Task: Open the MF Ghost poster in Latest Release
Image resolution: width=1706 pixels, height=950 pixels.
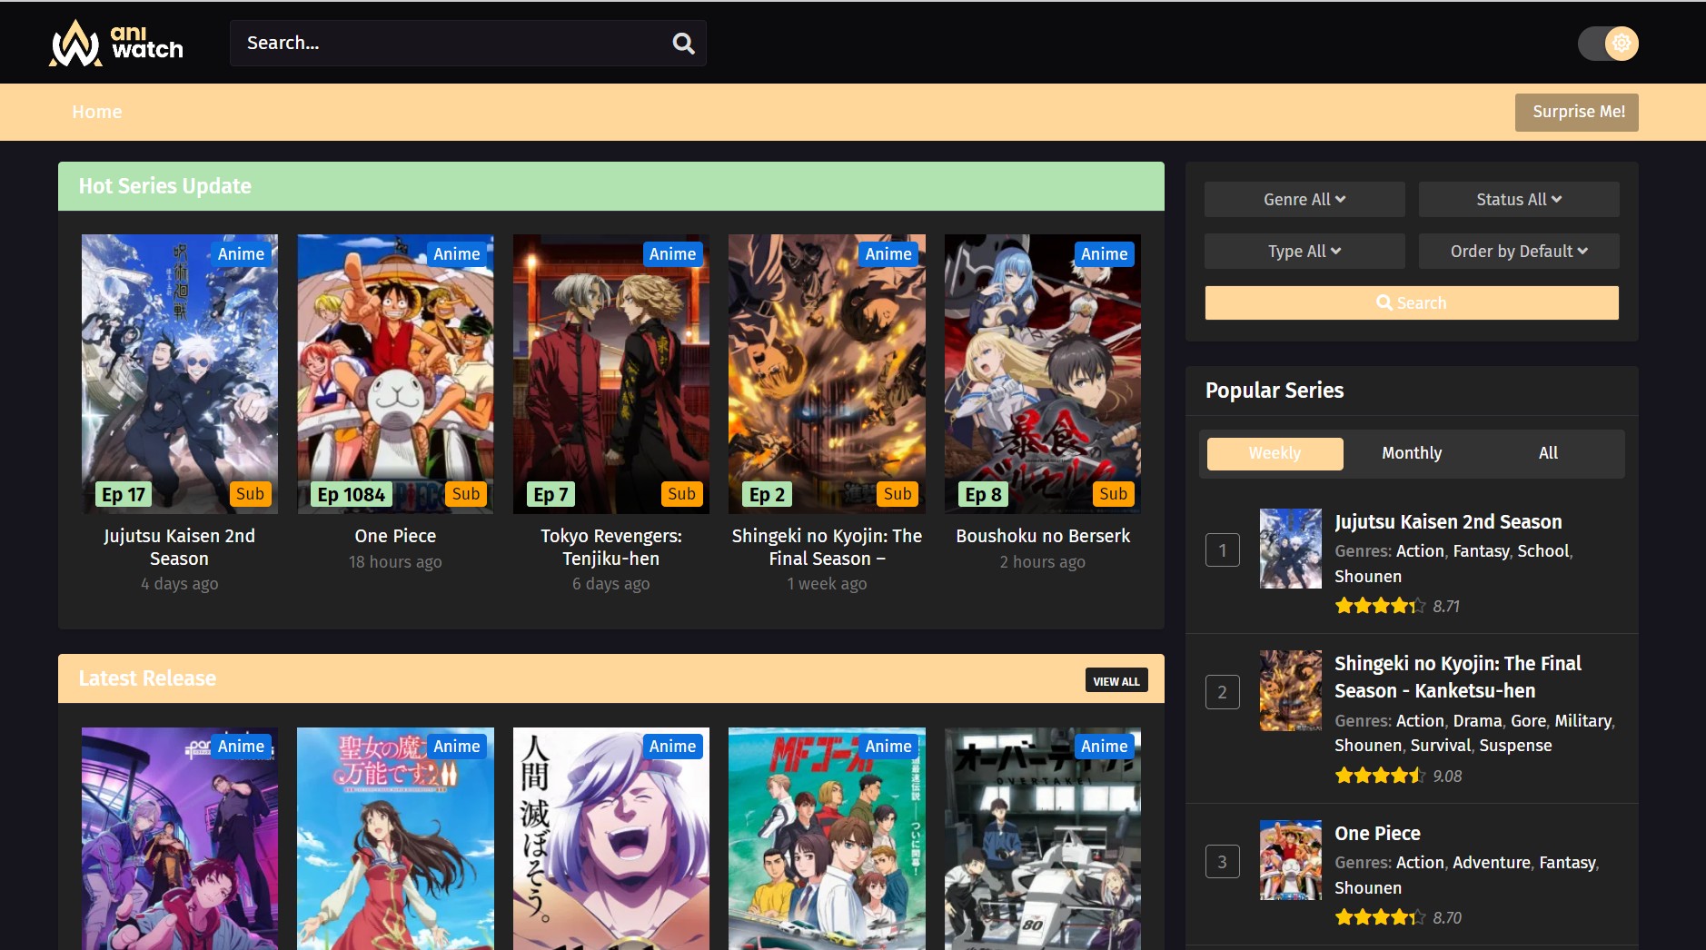Action: click(827, 838)
